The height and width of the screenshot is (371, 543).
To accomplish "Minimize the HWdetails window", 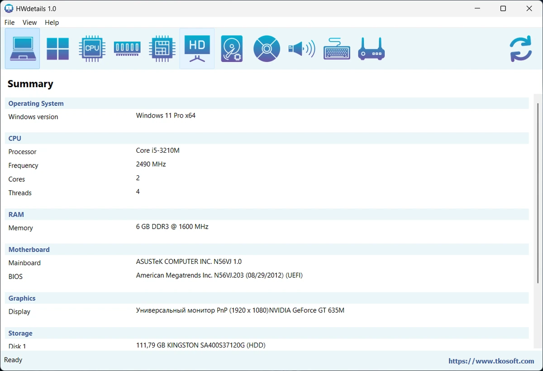I will 477,9.
